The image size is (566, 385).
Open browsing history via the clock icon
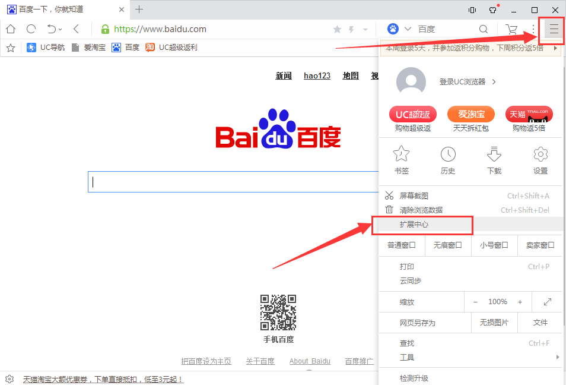click(x=448, y=155)
